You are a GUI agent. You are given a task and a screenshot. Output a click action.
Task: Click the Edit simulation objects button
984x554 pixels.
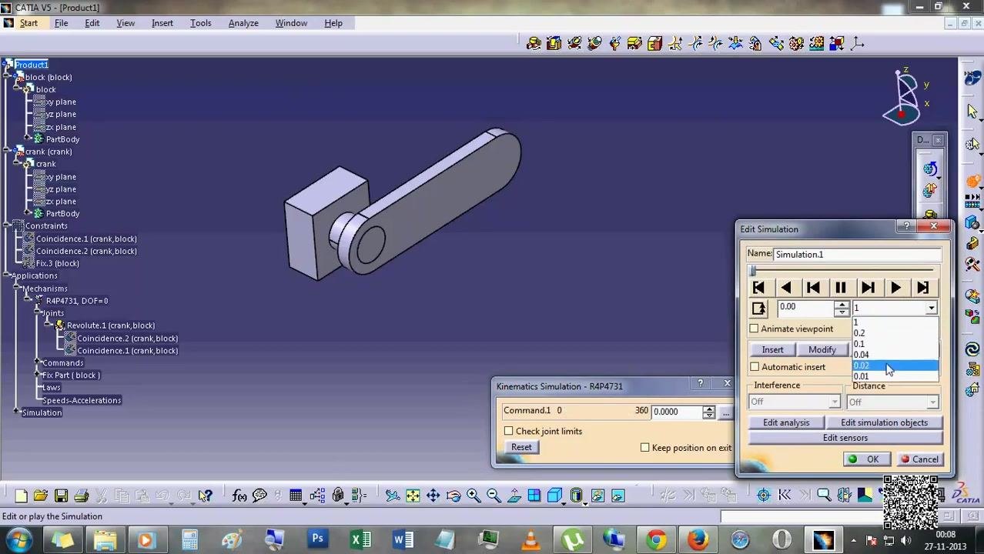(x=884, y=423)
